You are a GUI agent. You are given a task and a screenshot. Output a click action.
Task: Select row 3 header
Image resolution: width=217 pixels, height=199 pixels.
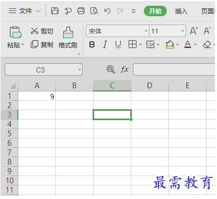click(9, 115)
